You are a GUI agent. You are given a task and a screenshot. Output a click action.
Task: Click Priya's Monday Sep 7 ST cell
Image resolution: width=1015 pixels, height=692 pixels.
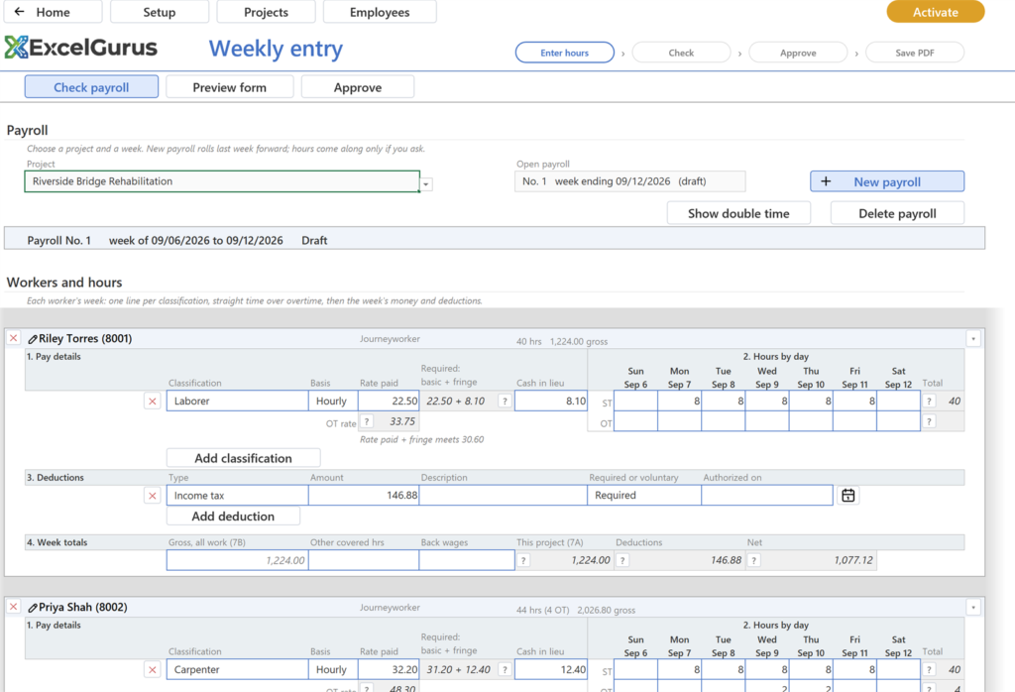680,670
